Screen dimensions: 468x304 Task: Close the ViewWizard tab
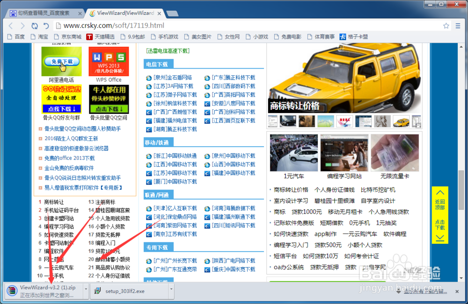click(x=160, y=14)
